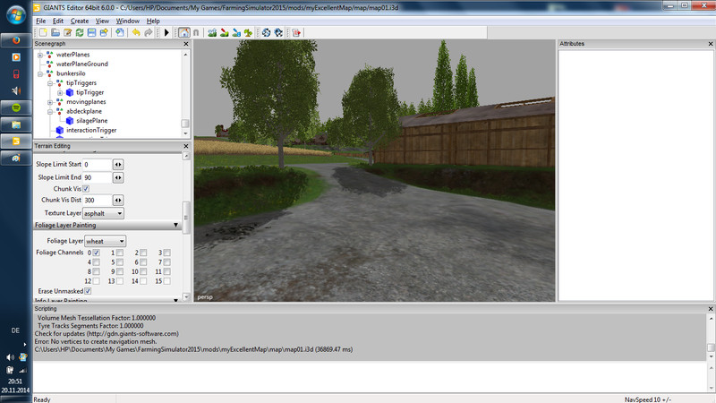Toggle the Erase Unmasked checkbox
716x403 pixels.
pyautogui.click(x=88, y=291)
